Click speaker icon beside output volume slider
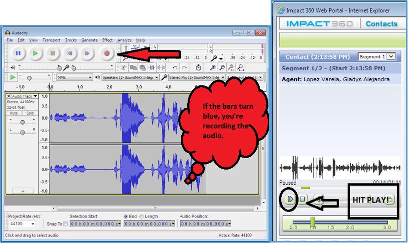This screenshot has height=243, width=408. [x=12, y=68]
